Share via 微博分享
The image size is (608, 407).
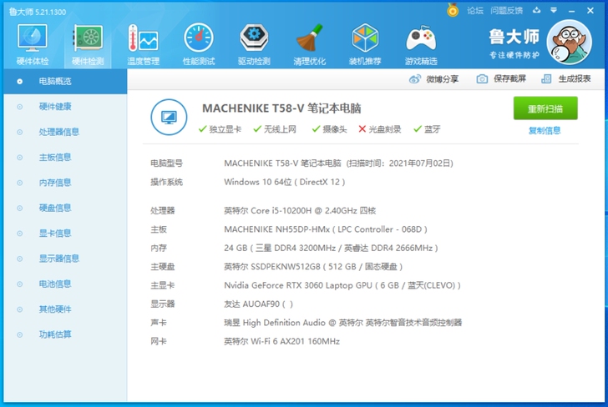434,79
